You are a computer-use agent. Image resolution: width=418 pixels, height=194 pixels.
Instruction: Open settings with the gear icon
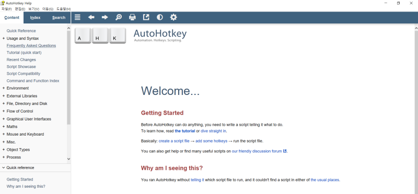(x=173, y=17)
